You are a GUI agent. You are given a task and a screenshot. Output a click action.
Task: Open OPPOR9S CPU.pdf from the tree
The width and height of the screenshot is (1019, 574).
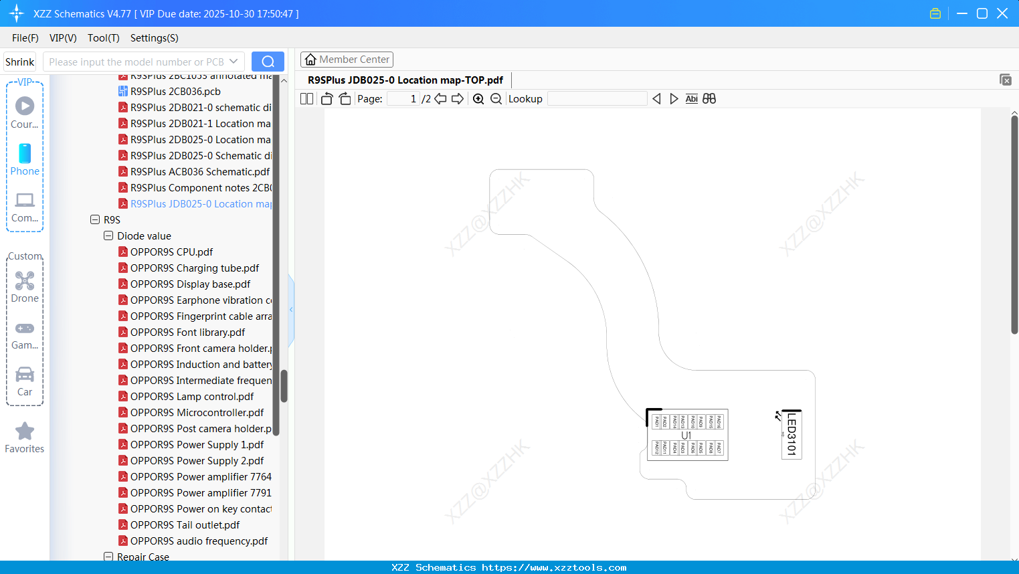pyautogui.click(x=171, y=252)
